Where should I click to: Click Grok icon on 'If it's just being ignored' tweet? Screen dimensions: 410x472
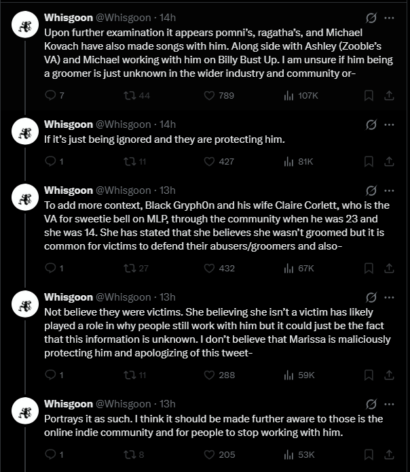pyautogui.click(x=371, y=124)
